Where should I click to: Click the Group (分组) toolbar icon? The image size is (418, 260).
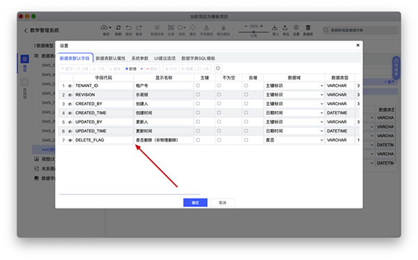coord(171,27)
